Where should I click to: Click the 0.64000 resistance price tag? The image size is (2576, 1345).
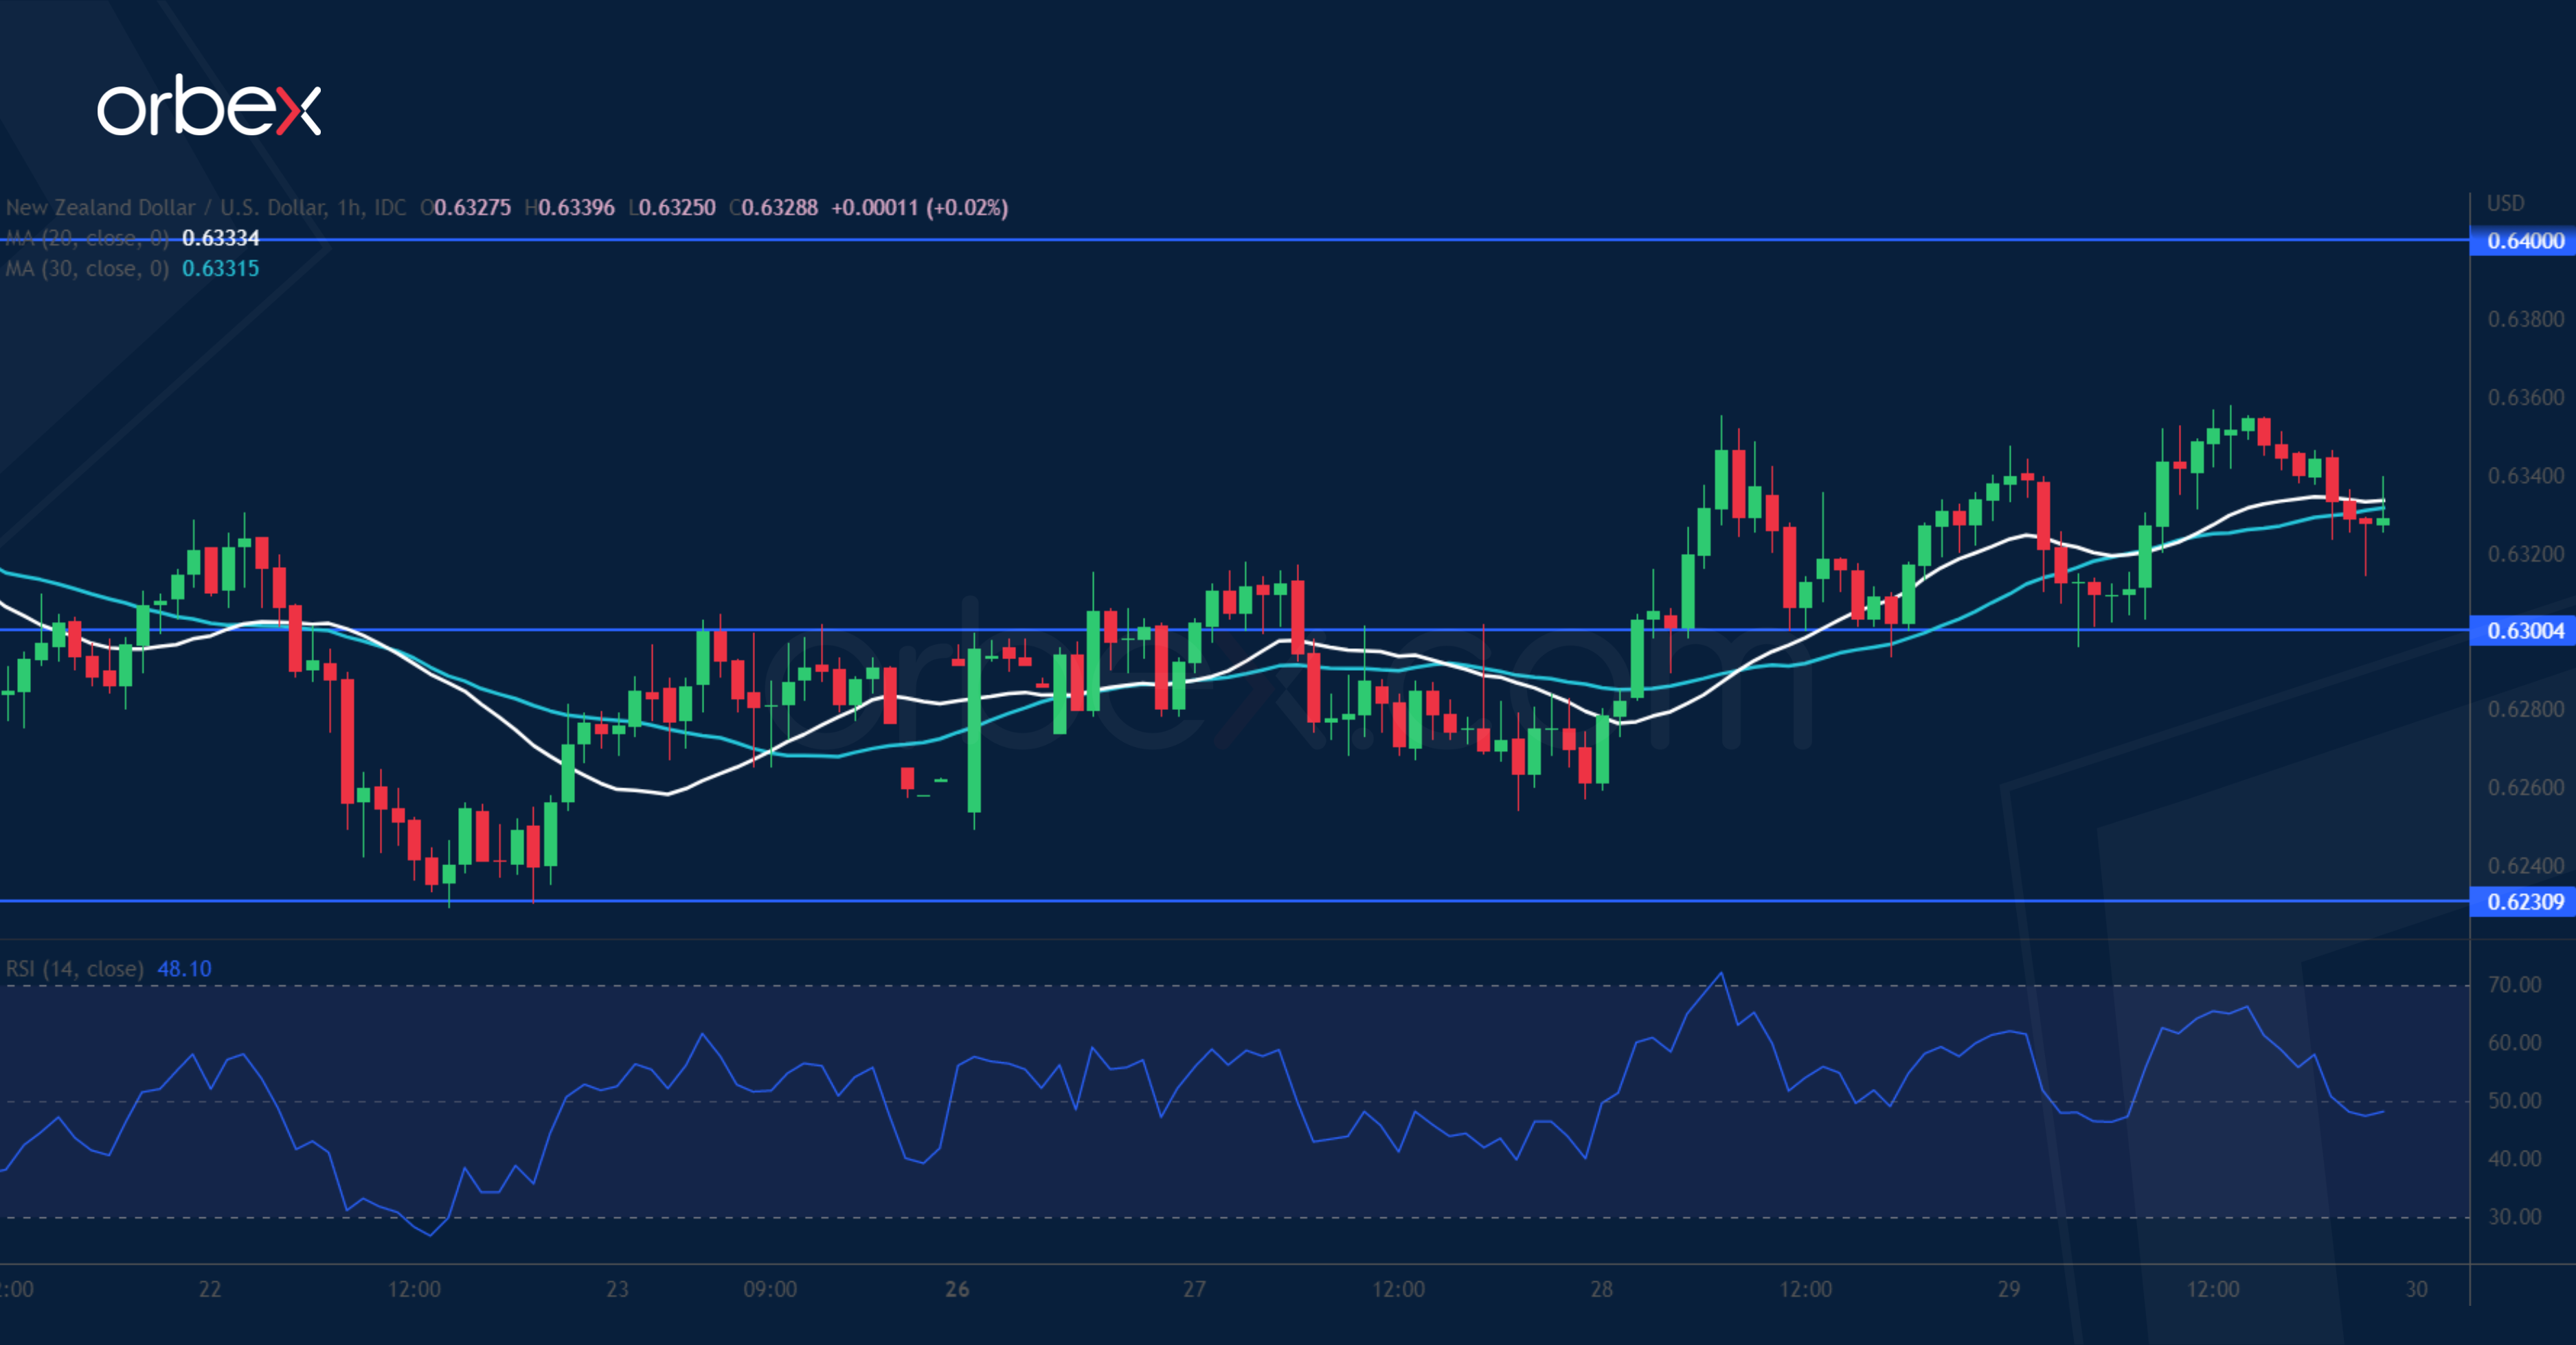click(2525, 241)
